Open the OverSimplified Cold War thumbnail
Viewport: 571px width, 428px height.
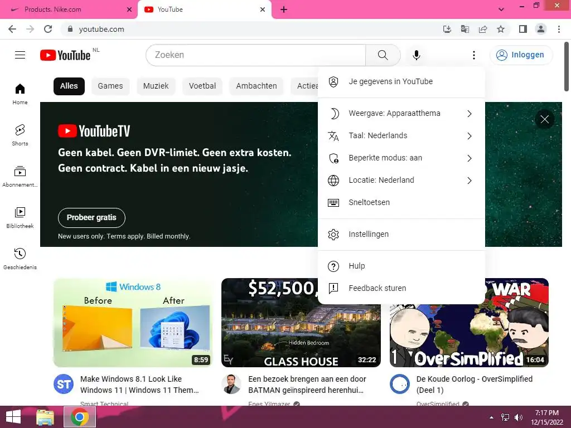coord(469,335)
